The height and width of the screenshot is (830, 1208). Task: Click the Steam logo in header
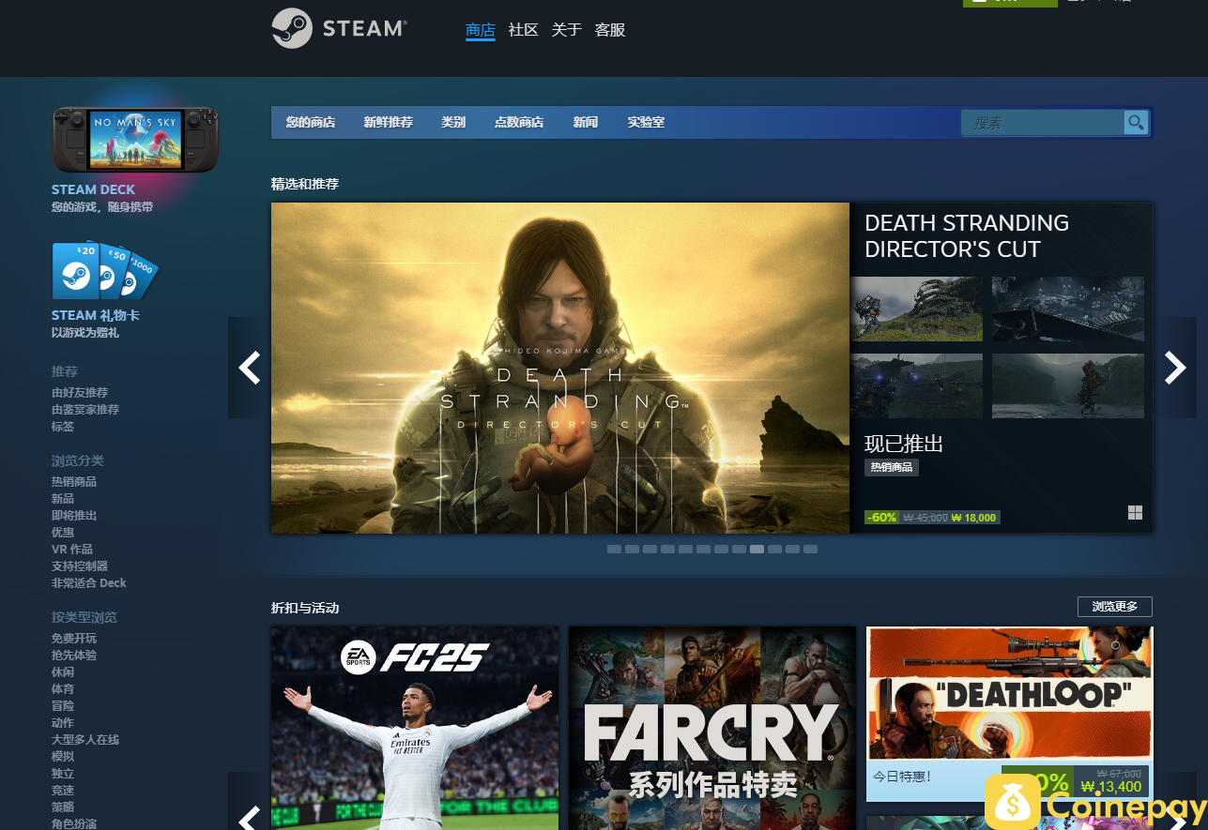(x=339, y=28)
